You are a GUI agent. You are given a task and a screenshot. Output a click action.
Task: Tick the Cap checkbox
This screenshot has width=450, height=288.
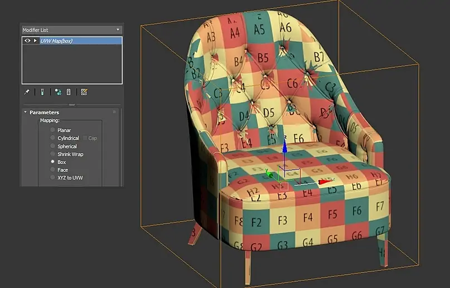click(85, 138)
